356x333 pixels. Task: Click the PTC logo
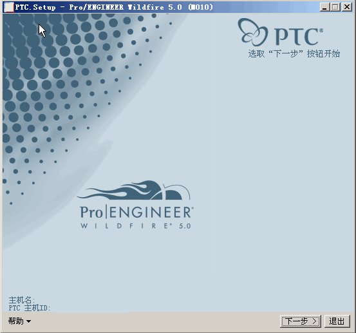tap(281, 32)
